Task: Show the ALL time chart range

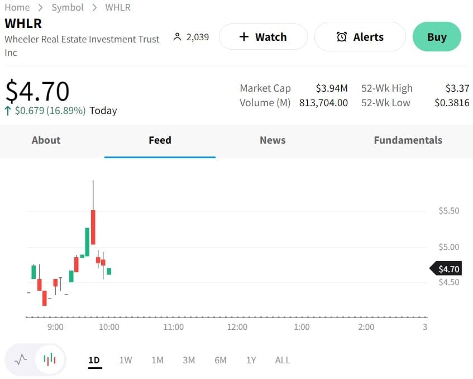Action: [x=283, y=360]
